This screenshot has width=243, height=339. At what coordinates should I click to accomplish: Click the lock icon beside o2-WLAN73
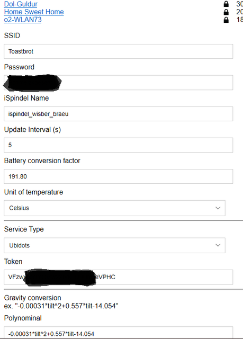226,20
